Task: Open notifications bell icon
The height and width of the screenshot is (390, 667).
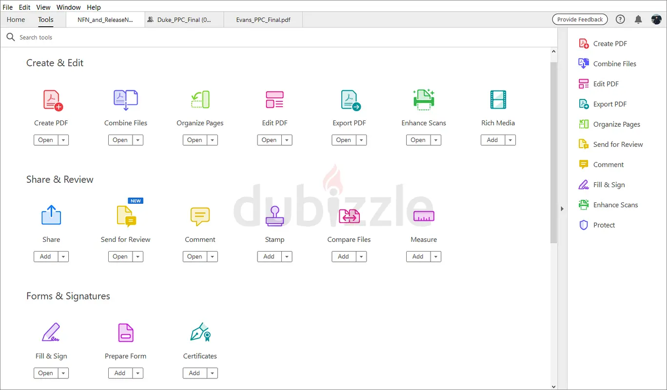Action: coord(638,19)
